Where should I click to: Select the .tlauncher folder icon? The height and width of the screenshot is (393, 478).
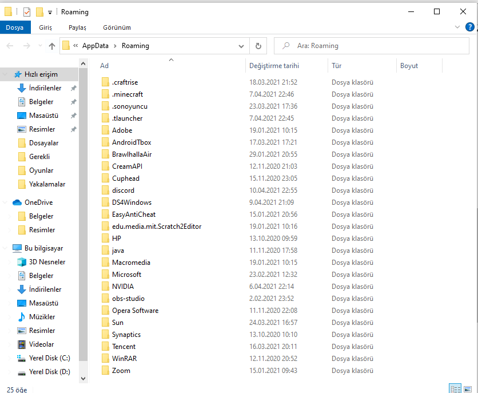tap(105, 118)
